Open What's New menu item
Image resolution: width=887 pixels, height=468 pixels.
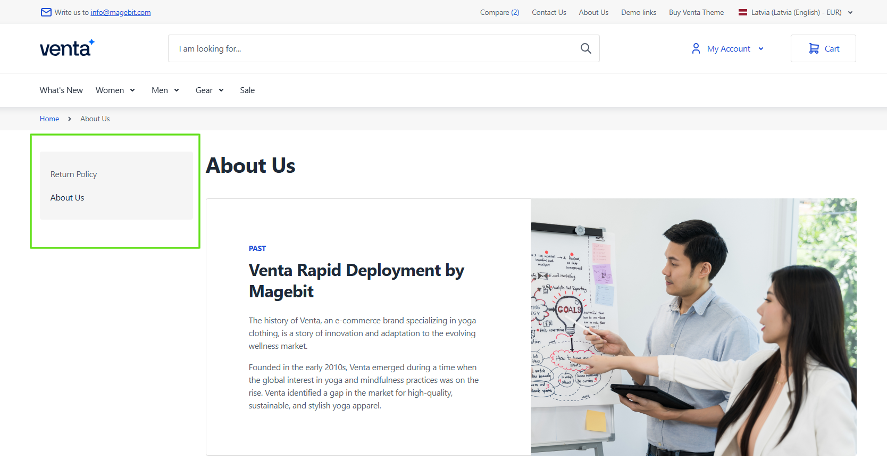(61, 90)
